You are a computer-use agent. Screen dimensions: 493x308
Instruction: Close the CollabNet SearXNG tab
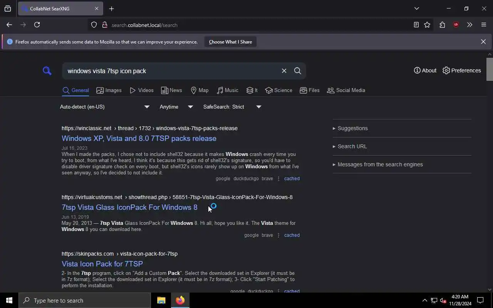[96, 8]
